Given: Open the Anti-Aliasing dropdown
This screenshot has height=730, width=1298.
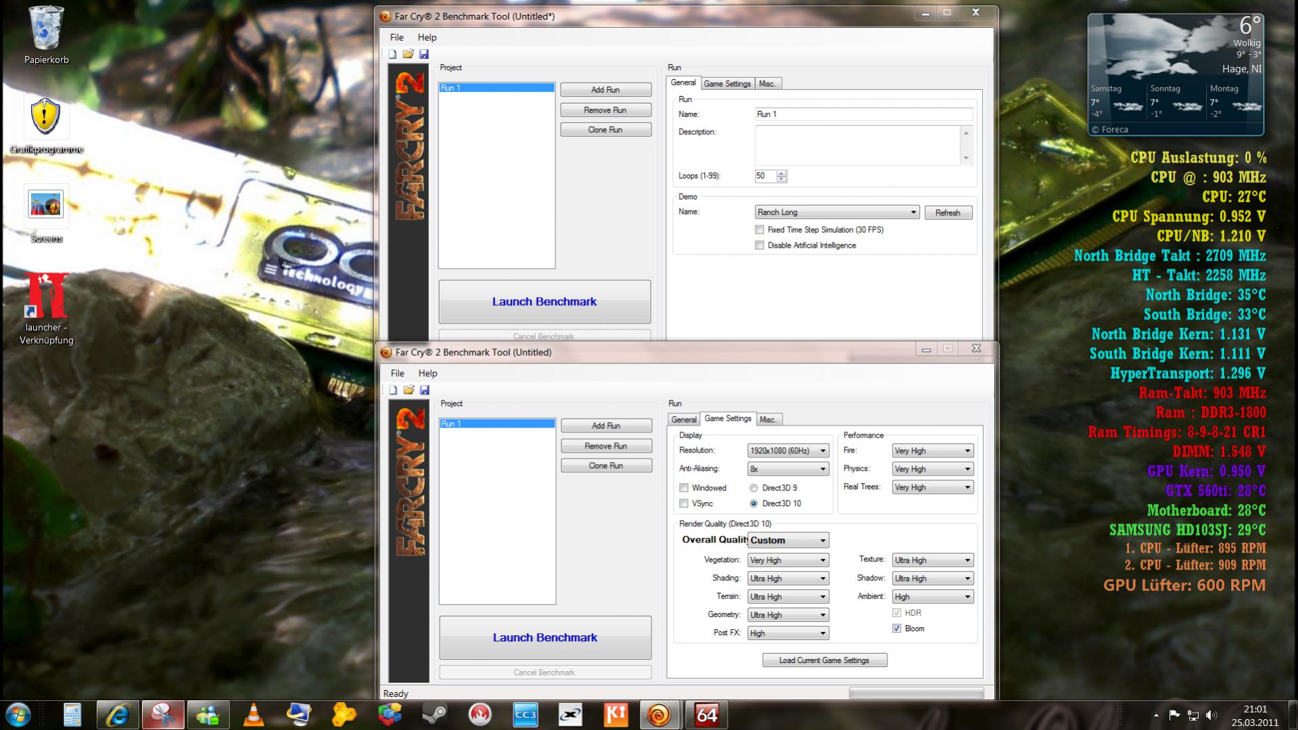Looking at the screenshot, I should pyautogui.click(x=788, y=469).
